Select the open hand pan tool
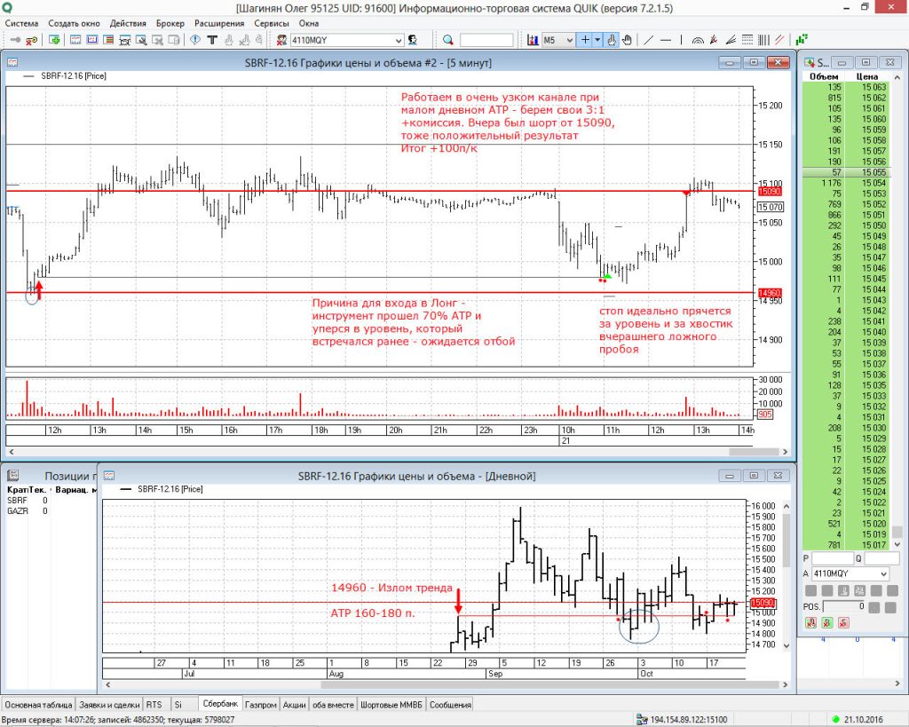This screenshot has height=727, width=909. [627, 40]
